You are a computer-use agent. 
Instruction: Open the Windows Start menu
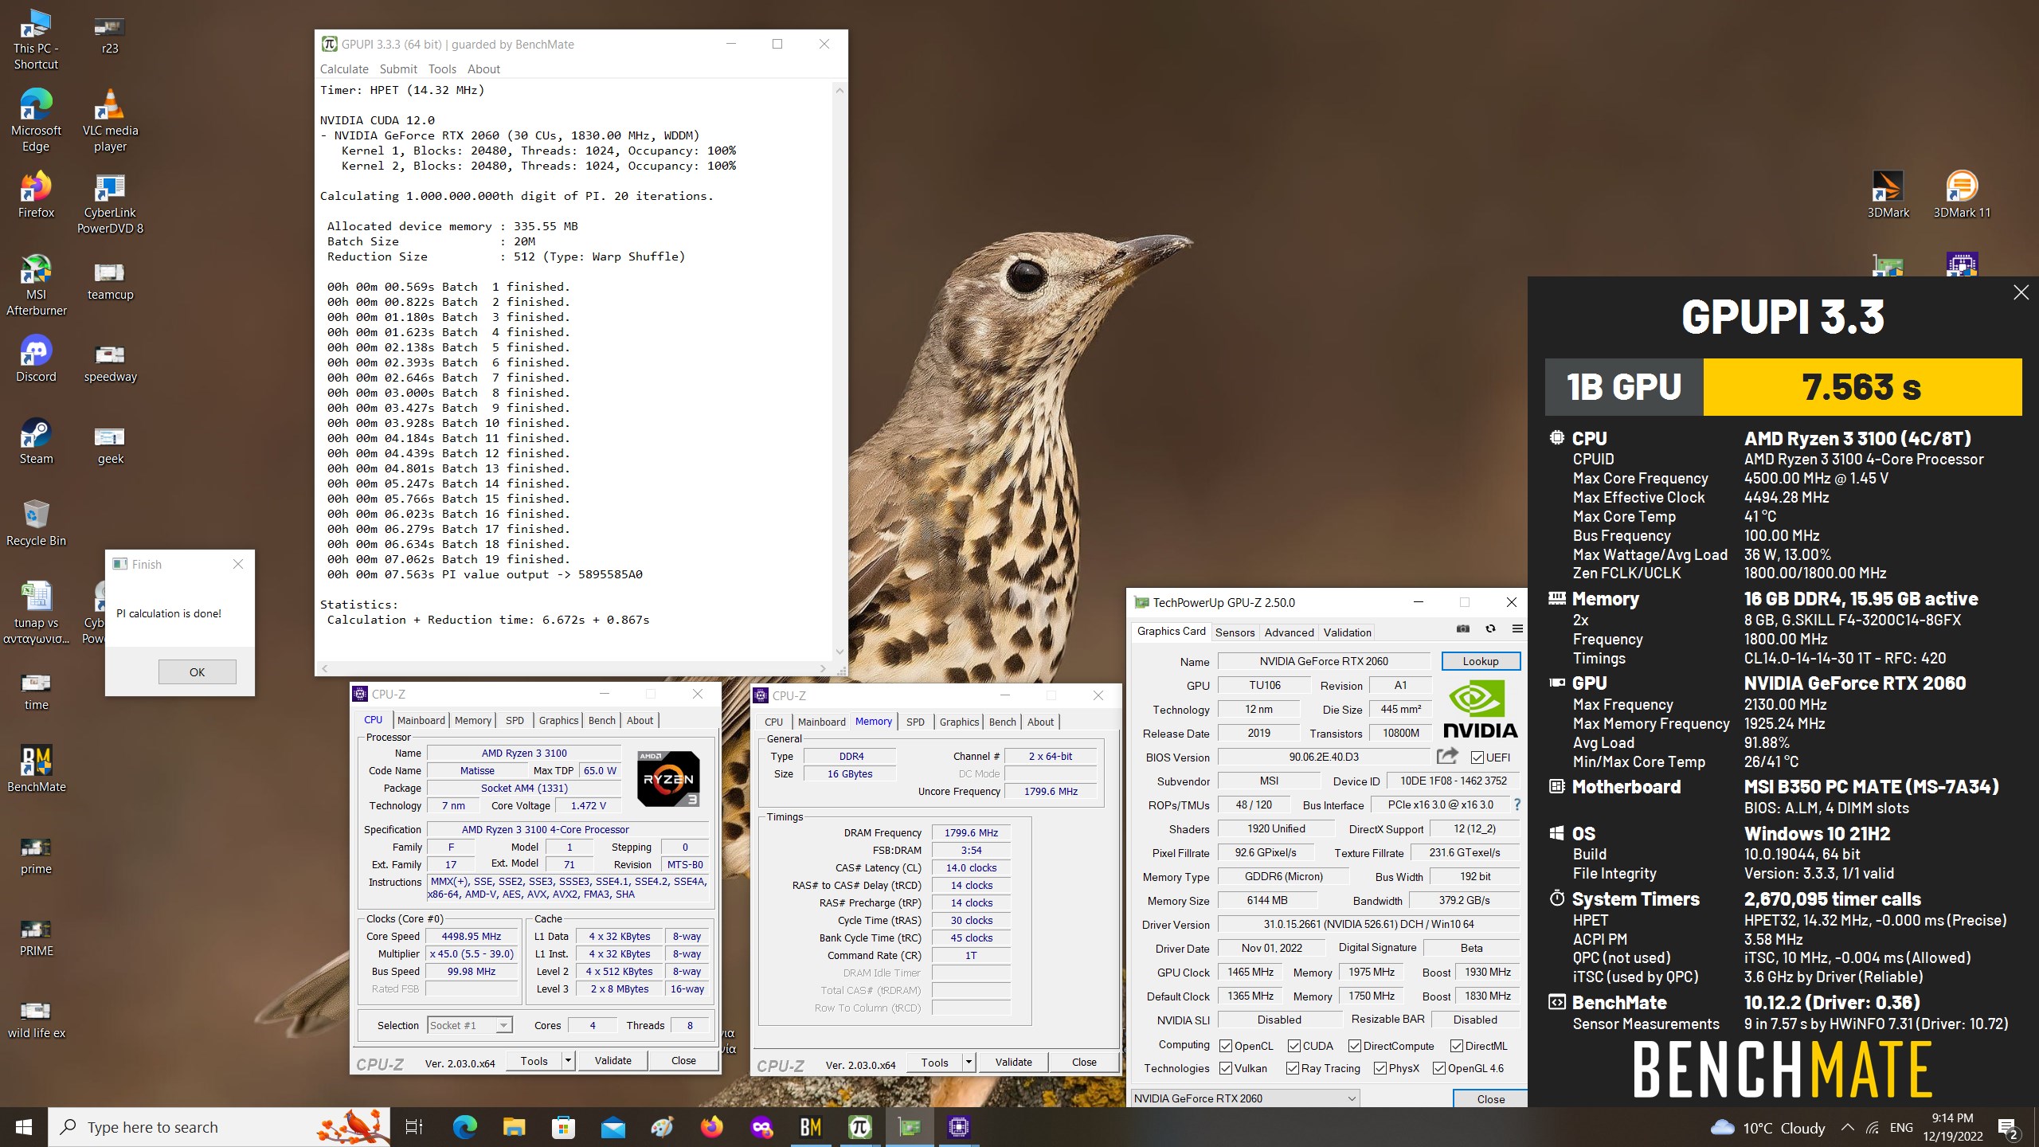click(24, 1127)
